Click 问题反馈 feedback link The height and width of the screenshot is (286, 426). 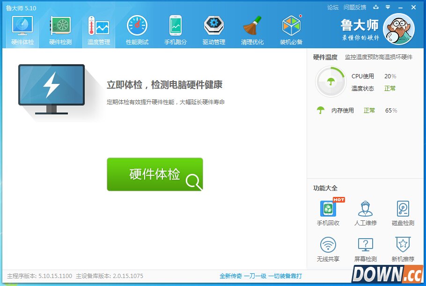tap(355, 8)
